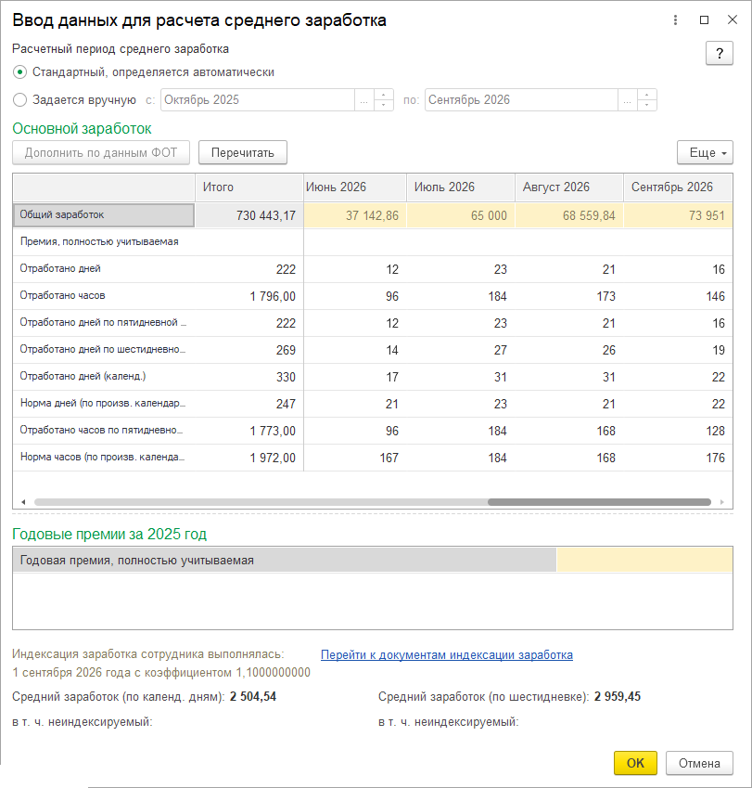Open help with the question mark button

coord(720,53)
